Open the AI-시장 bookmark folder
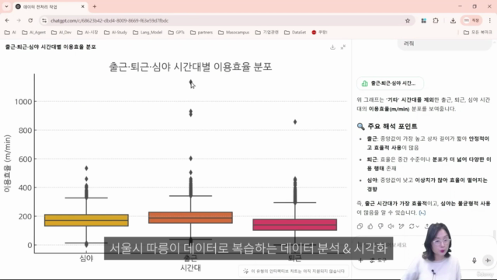The height and width of the screenshot is (280, 497). tap(88, 33)
